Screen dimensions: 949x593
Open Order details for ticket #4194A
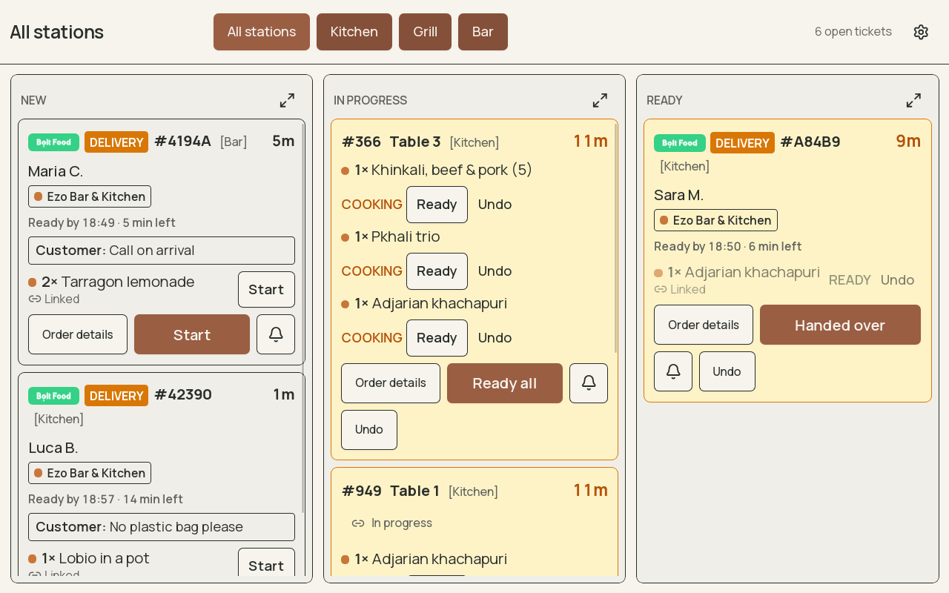(78, 334)
